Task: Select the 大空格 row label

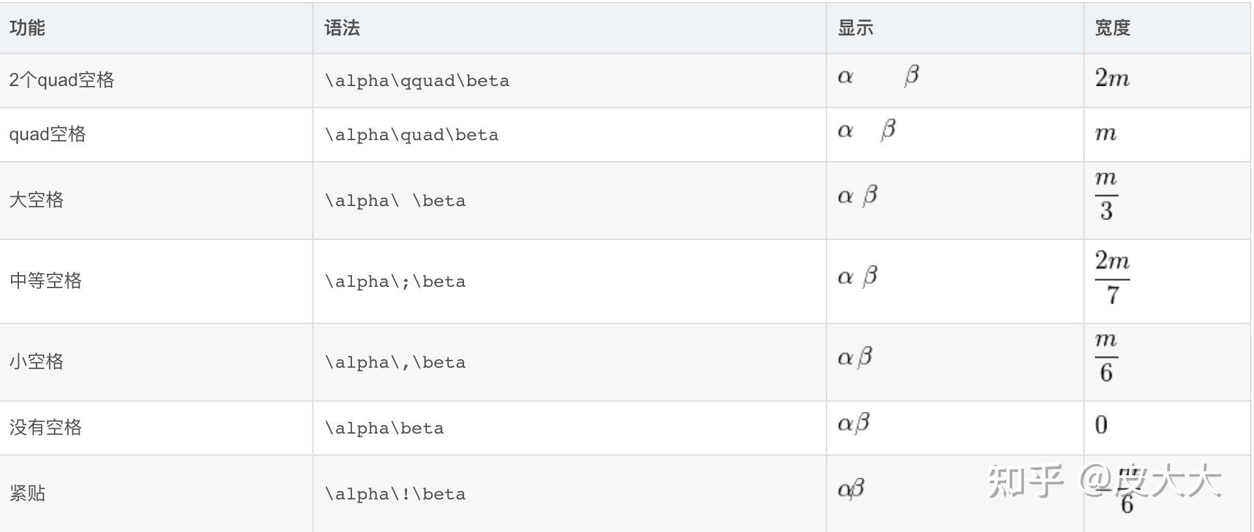Action: (36, 199)
